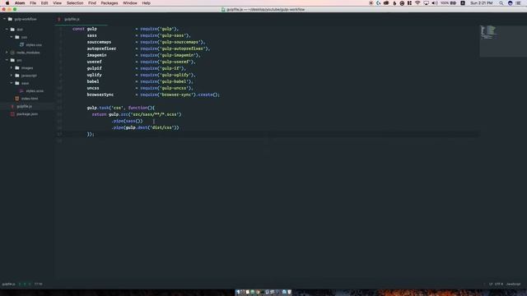Open the Help menu
The width and height of the screenshot is (527, 296).
(x=147, y=3)
